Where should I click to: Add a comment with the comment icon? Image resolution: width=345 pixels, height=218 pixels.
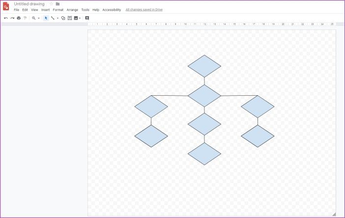pyautogui.click(x=87, y=18)
